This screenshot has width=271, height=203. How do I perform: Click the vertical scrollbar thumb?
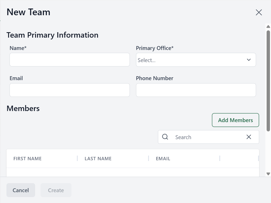pyautogui.click(x=268, y=79)
